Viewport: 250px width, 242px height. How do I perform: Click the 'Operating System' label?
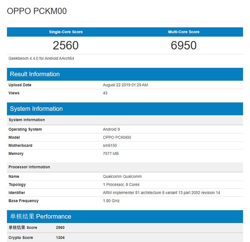pos(25,129)
